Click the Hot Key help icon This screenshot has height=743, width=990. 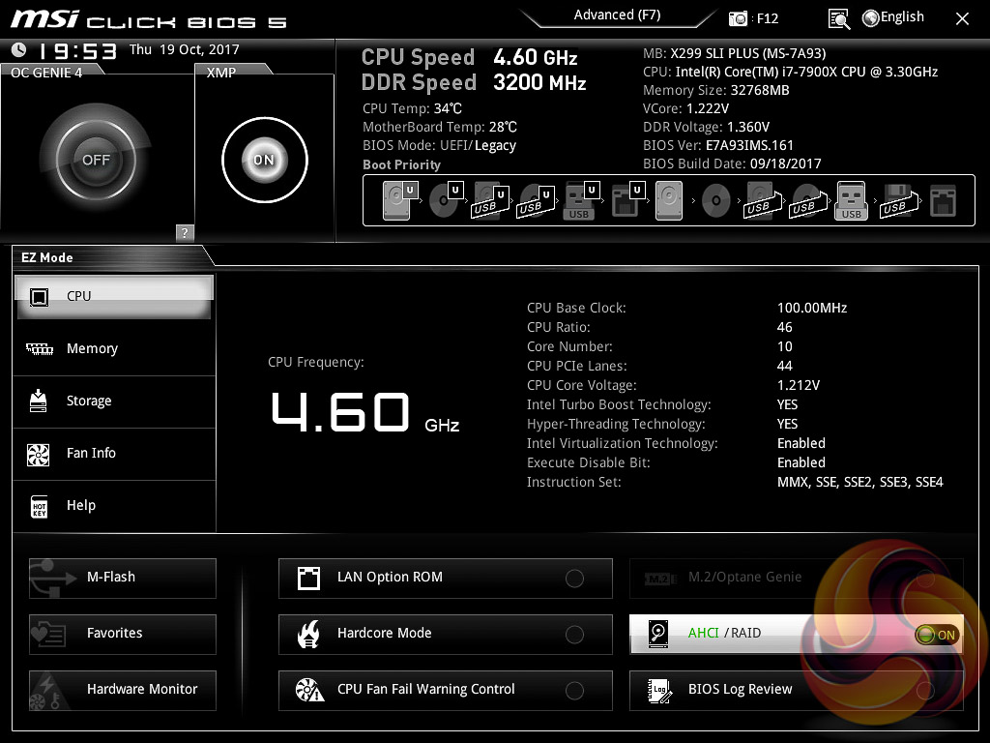pos(39,506)
